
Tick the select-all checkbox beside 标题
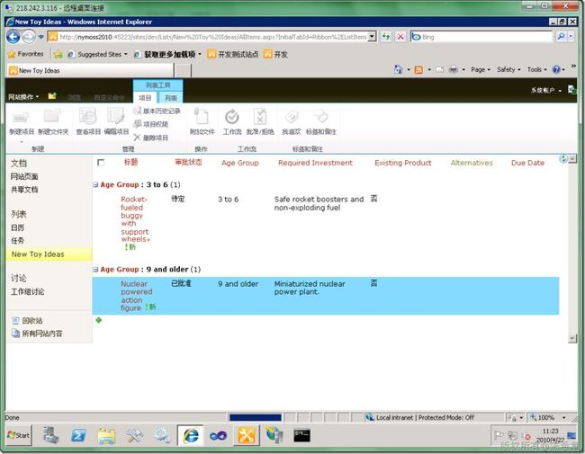[x=101, y=163]
